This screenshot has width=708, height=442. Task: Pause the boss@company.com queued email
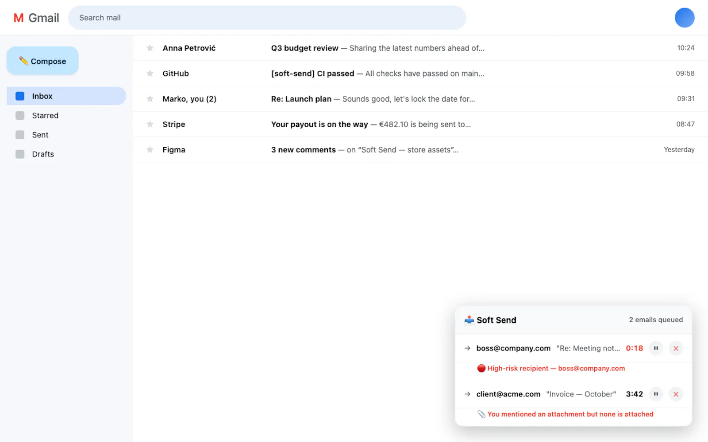coord(656,348)
